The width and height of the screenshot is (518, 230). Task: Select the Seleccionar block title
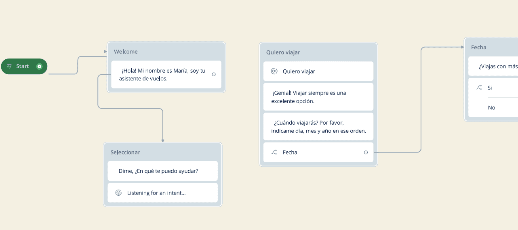coord(125,152)
